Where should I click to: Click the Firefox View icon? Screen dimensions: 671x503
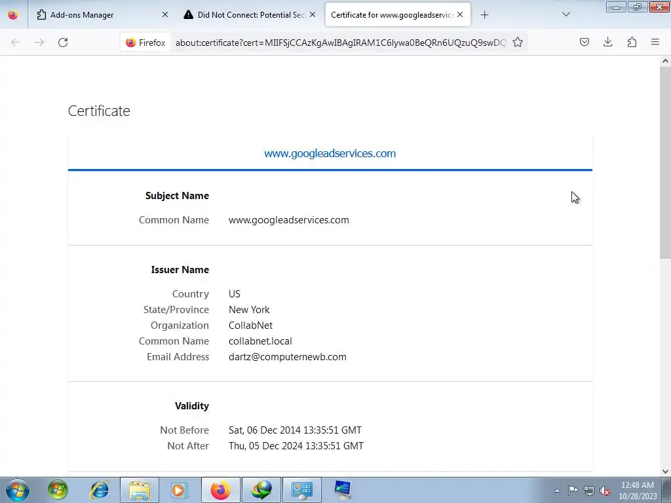click(13, 14)
